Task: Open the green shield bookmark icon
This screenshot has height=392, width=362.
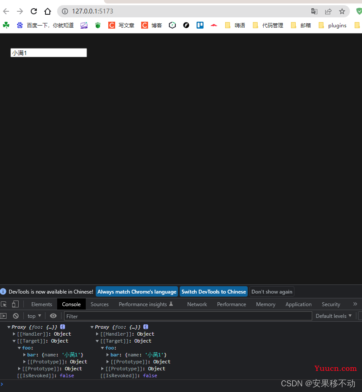Action: [x=98, y=25]
